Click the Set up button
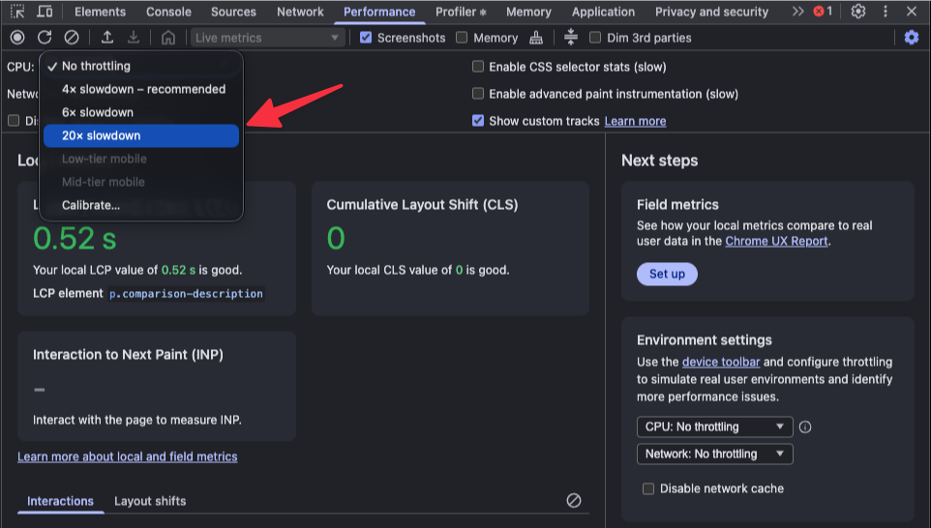 click(x=667, y=274)
